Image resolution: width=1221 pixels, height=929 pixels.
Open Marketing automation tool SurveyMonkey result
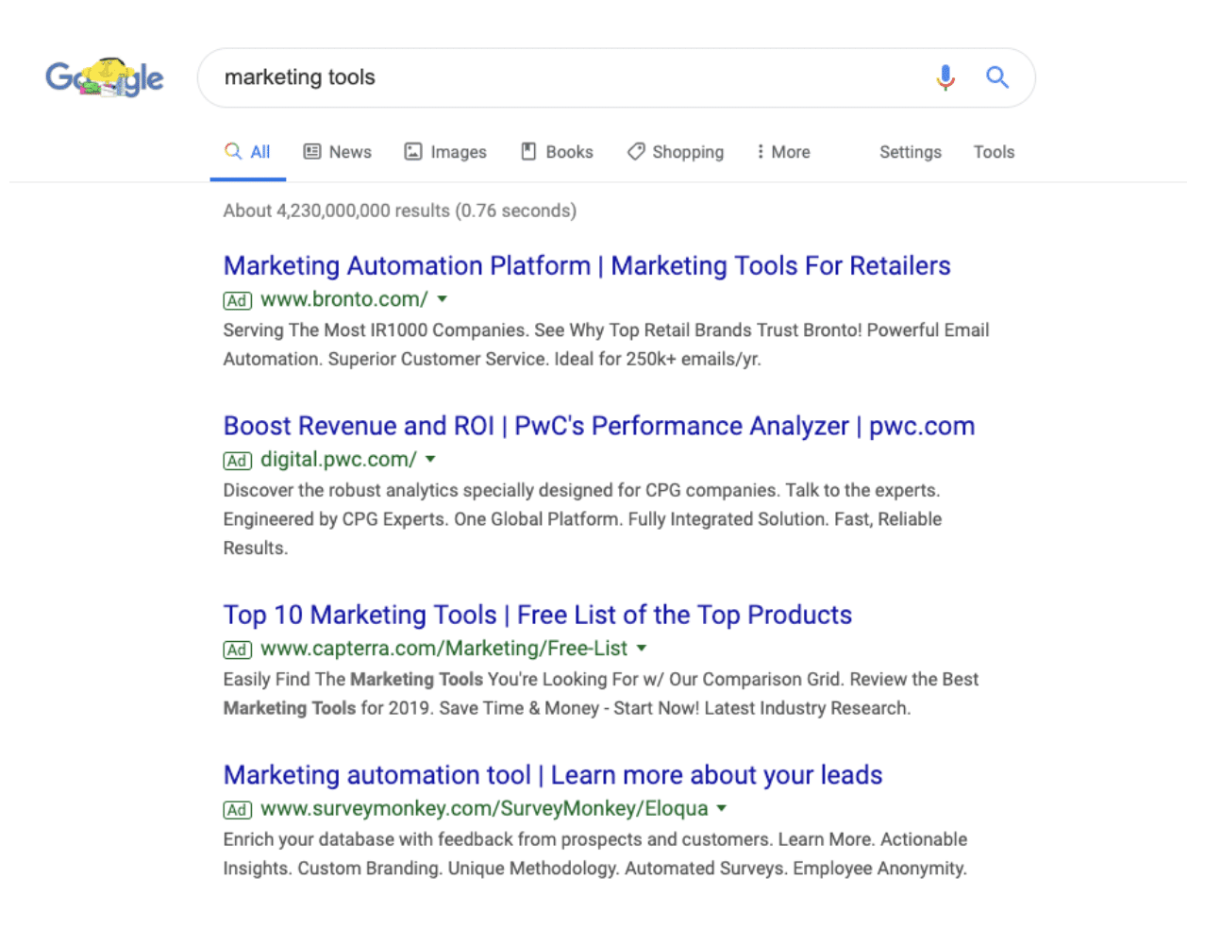[553, 776]
